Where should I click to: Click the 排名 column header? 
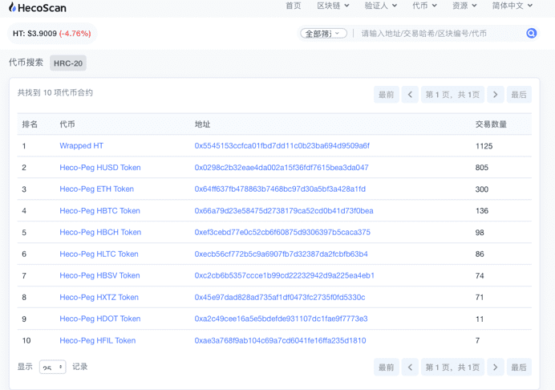[x=30, y=124]
